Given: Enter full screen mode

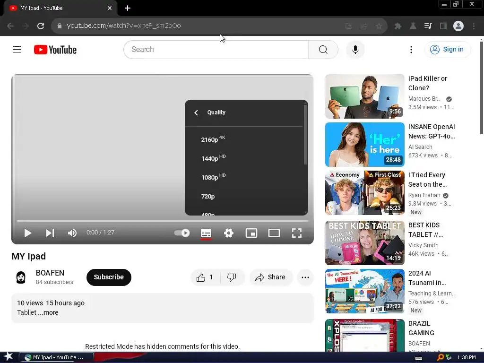Looking at the screenshot, I should coord(297,233).
